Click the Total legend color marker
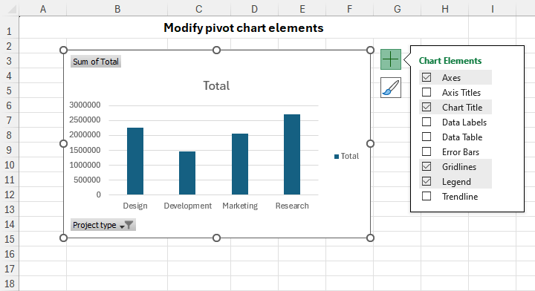This screenshot has width=535, height=291. click(337, 157)
